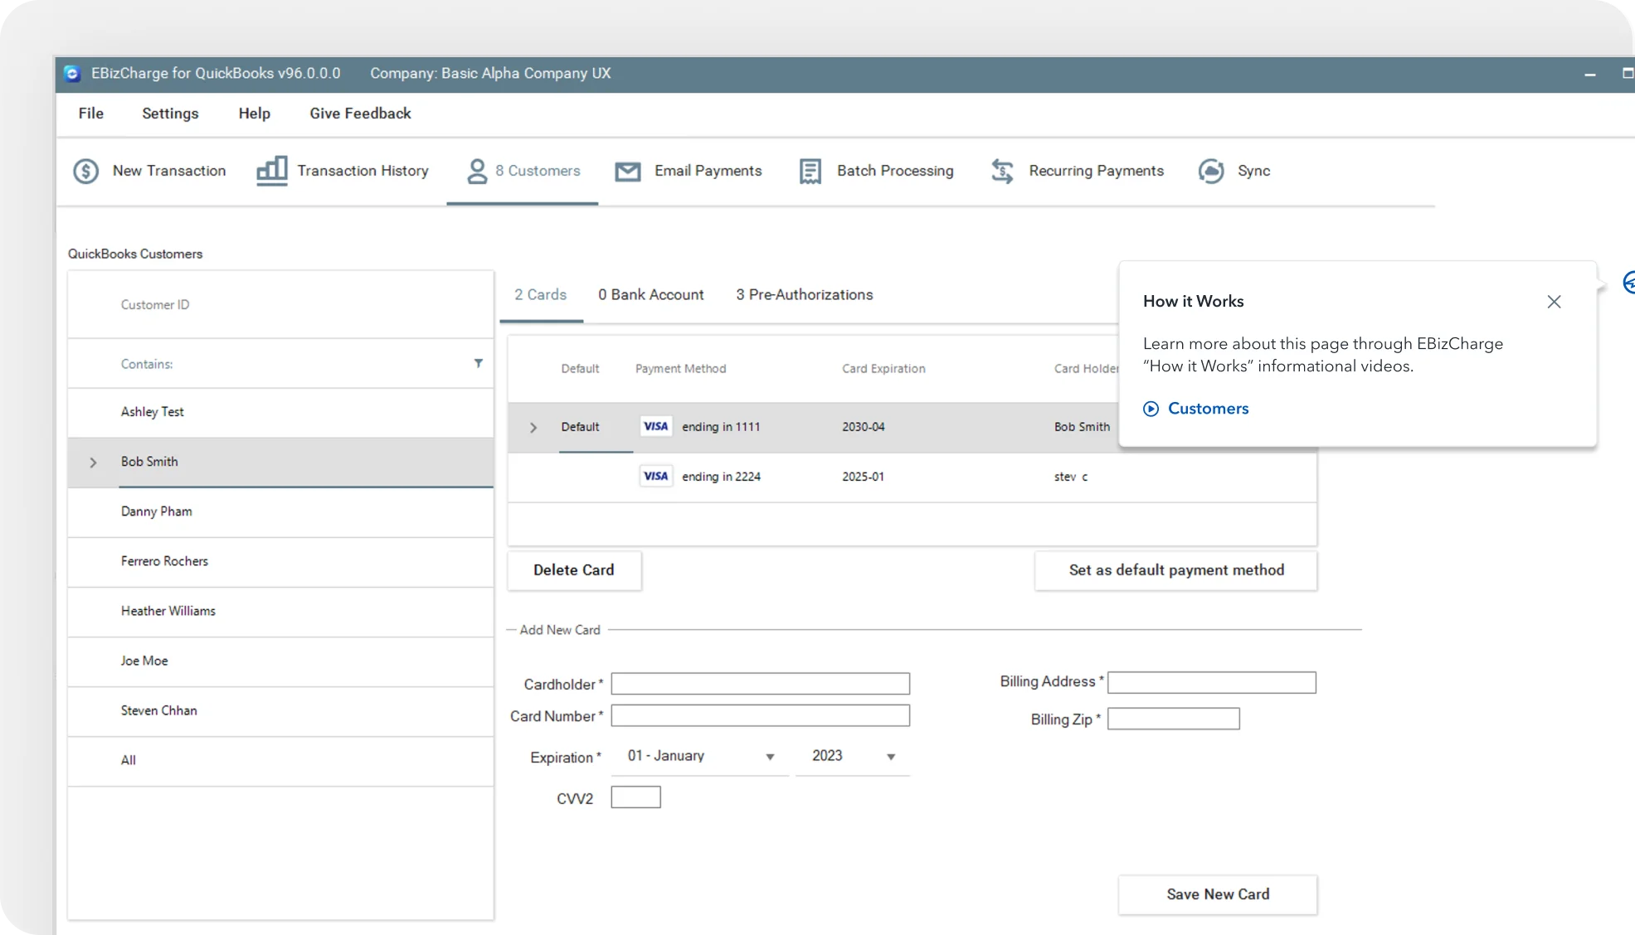The image size is (1635, 935).
Task: Click the play icon next to Customers link
Action: [x=1151, y=409]
